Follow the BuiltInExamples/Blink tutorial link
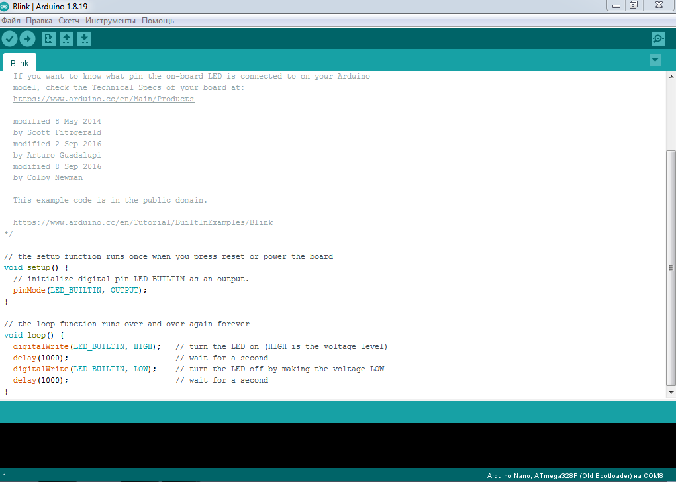 pos(143,222)
